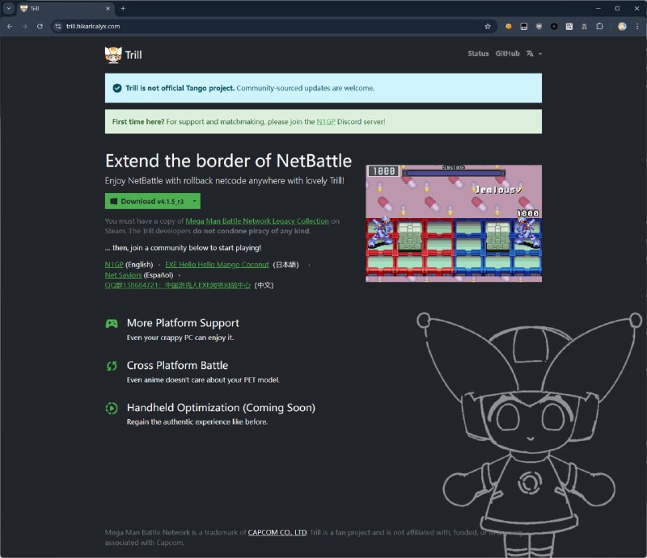Click the Trill mascot logo icon
Screen dimensions: 647x558
(x=113, y=55)
